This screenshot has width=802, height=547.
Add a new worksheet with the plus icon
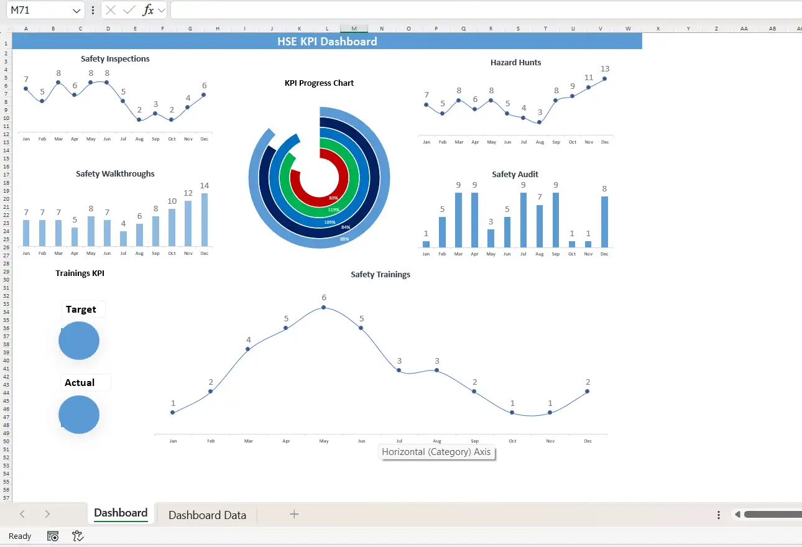(x=293, y=515)
